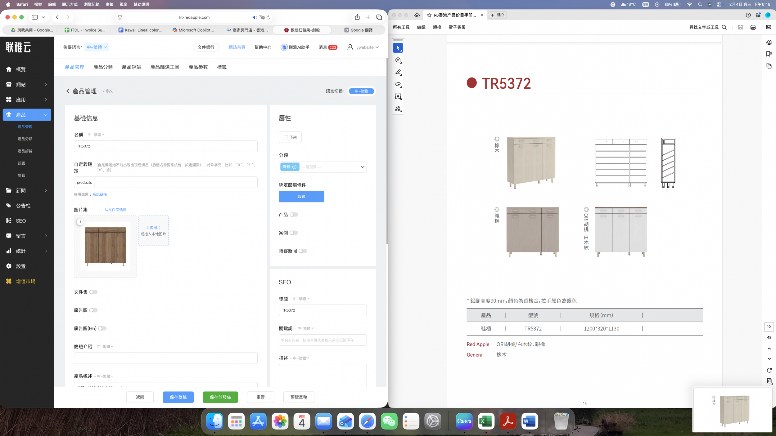776x436 pixels.
Task: Click the Acrobat highlighter pen tool
Action: click(398, 72)
